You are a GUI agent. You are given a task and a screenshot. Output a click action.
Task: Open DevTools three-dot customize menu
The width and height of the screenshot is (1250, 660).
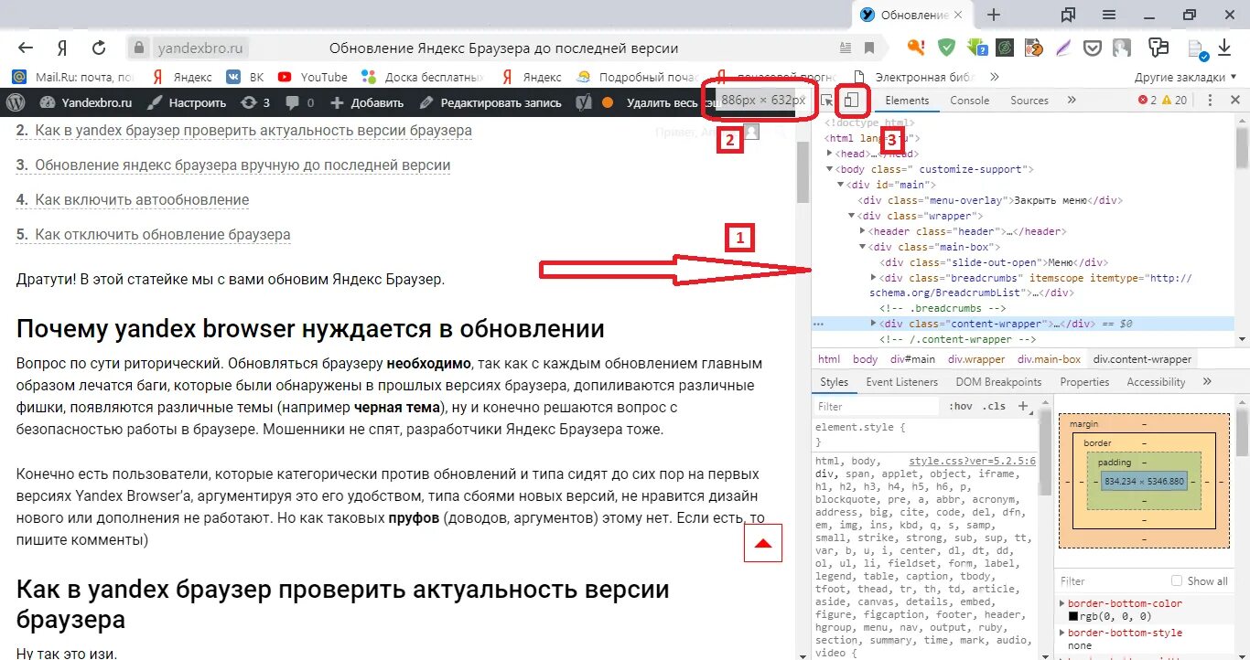[x=1210, y=101]
